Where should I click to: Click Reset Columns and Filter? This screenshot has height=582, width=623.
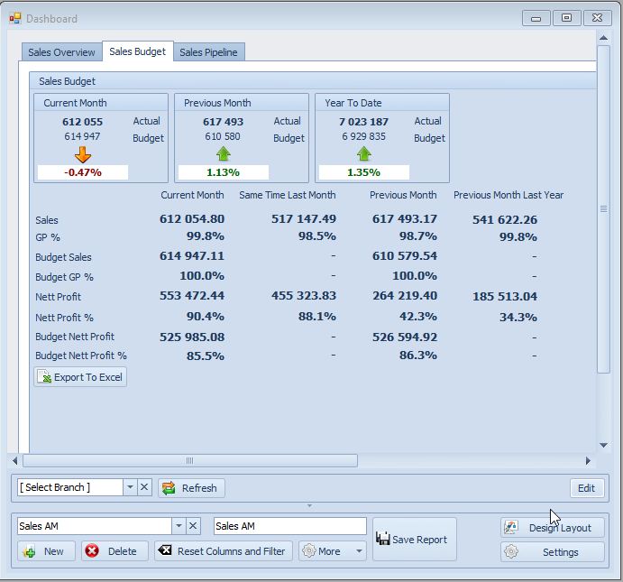click(x=224, y=551)
